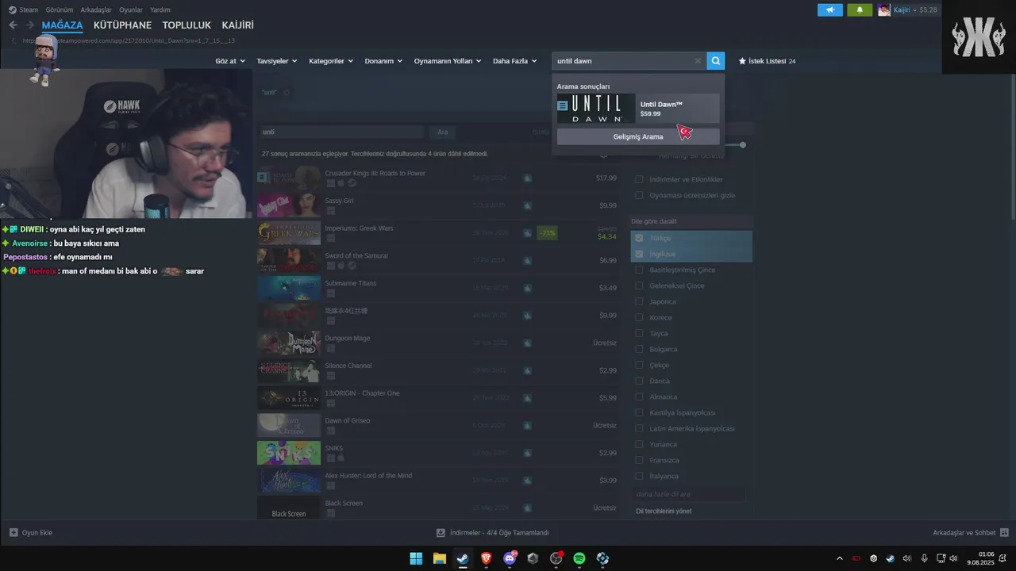Open Brave browser from taskbar
Screen dimensions: 1016x571
pos(486,558)
